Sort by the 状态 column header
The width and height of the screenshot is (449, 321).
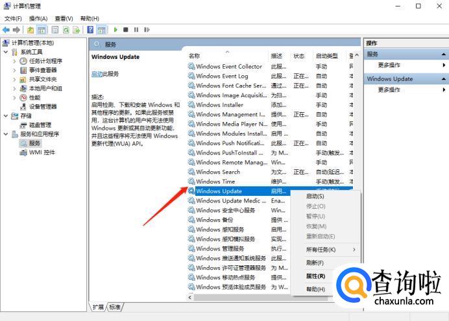[x=298, y=56]
